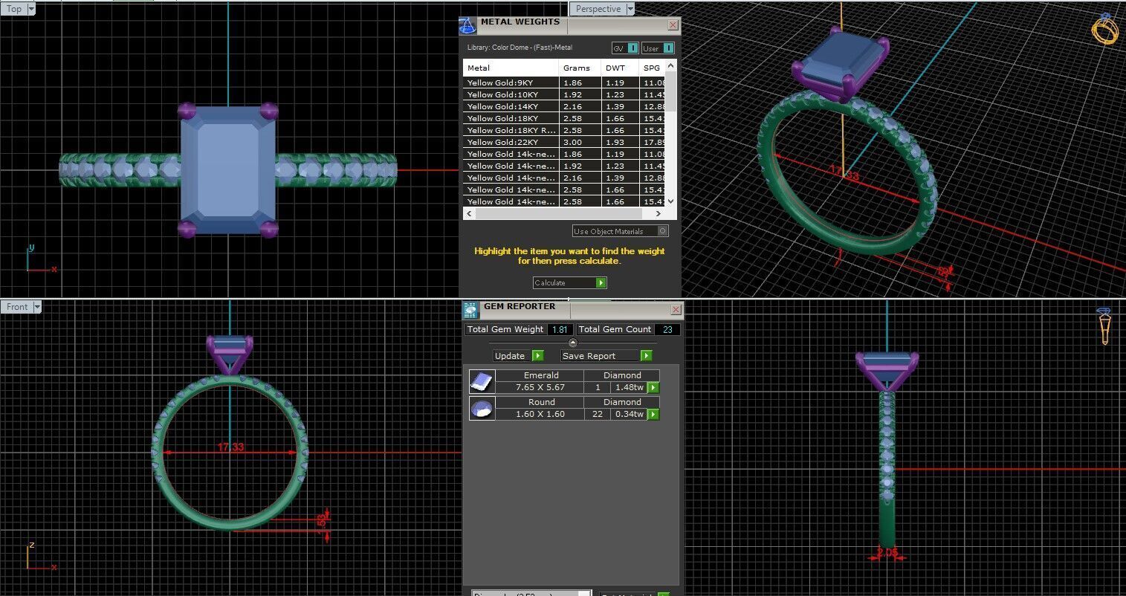Click the gem pendant icon in lower-right viewport
This screenshot has width=1126, height=596.
1104,325
